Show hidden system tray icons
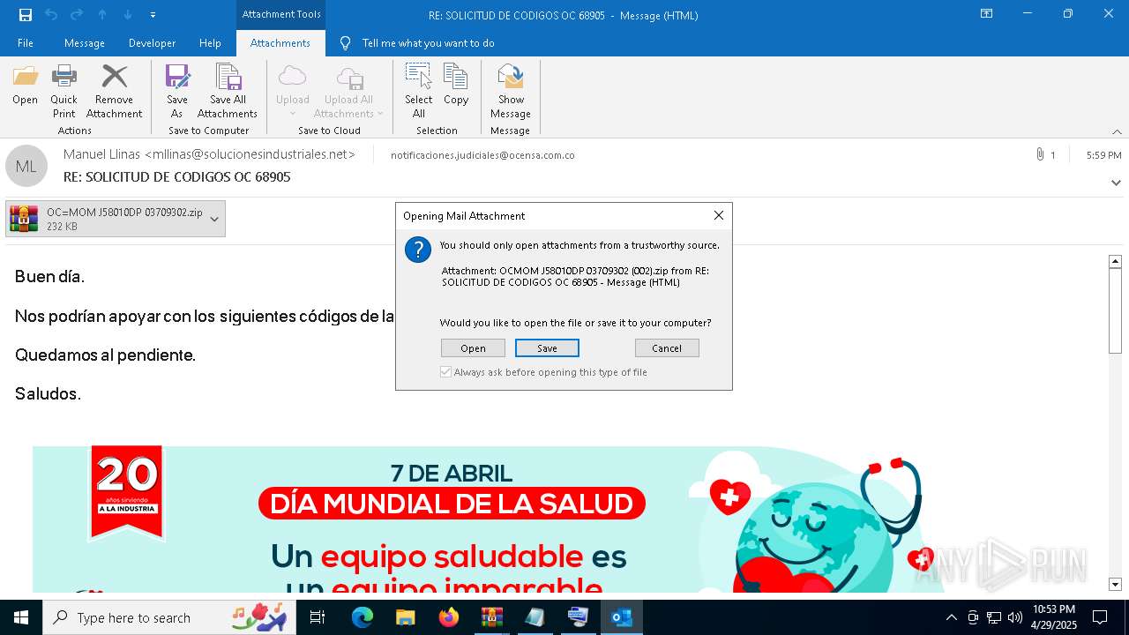Image resolution: width=1129 pixels, height=635 pixels. coord(951,617)
